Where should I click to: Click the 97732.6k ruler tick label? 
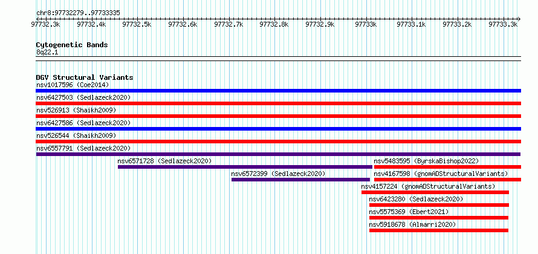click(x=183, y=24)
